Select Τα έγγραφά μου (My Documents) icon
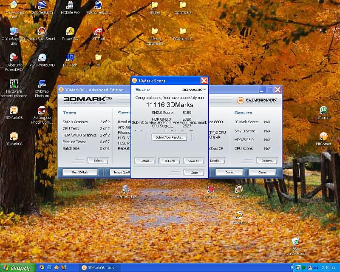Screen dimensions: 340x272 (14, 10)
